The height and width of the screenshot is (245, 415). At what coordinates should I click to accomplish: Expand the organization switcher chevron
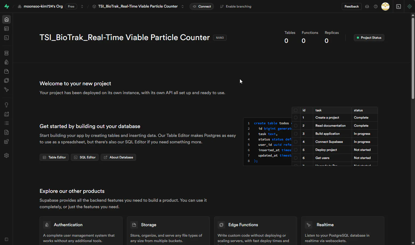(82, 6)
